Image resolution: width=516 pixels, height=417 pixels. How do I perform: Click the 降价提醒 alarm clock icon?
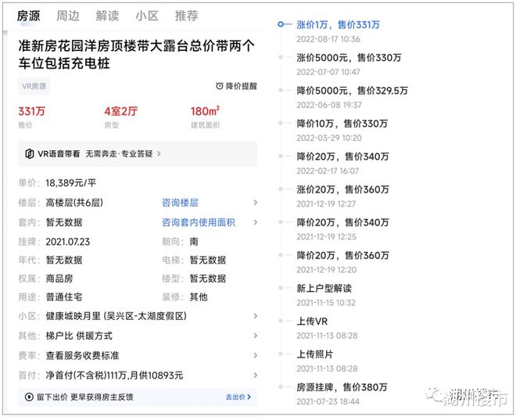click(220, 86)
